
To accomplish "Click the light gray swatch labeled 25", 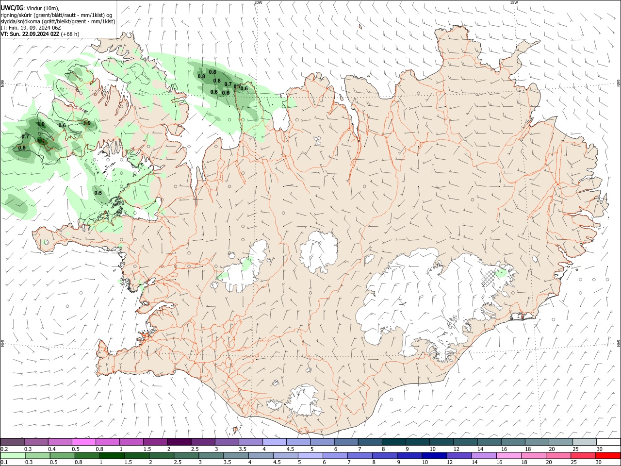I will [585, 442].
